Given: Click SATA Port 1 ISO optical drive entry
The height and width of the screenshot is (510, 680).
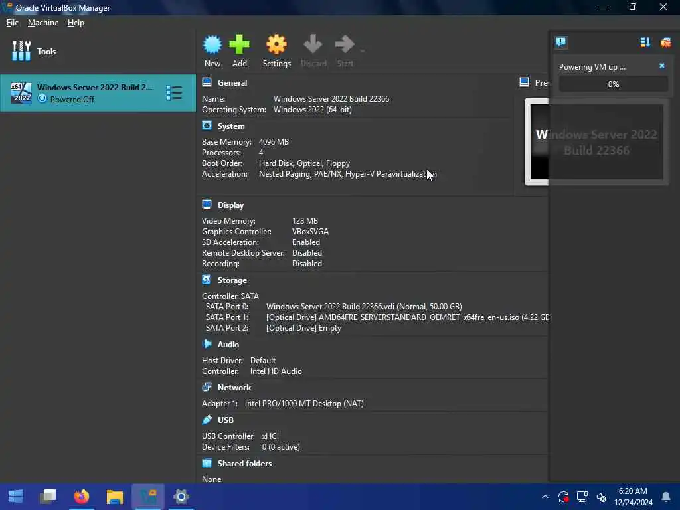Looking at the screenshot, I should [408, 317].
